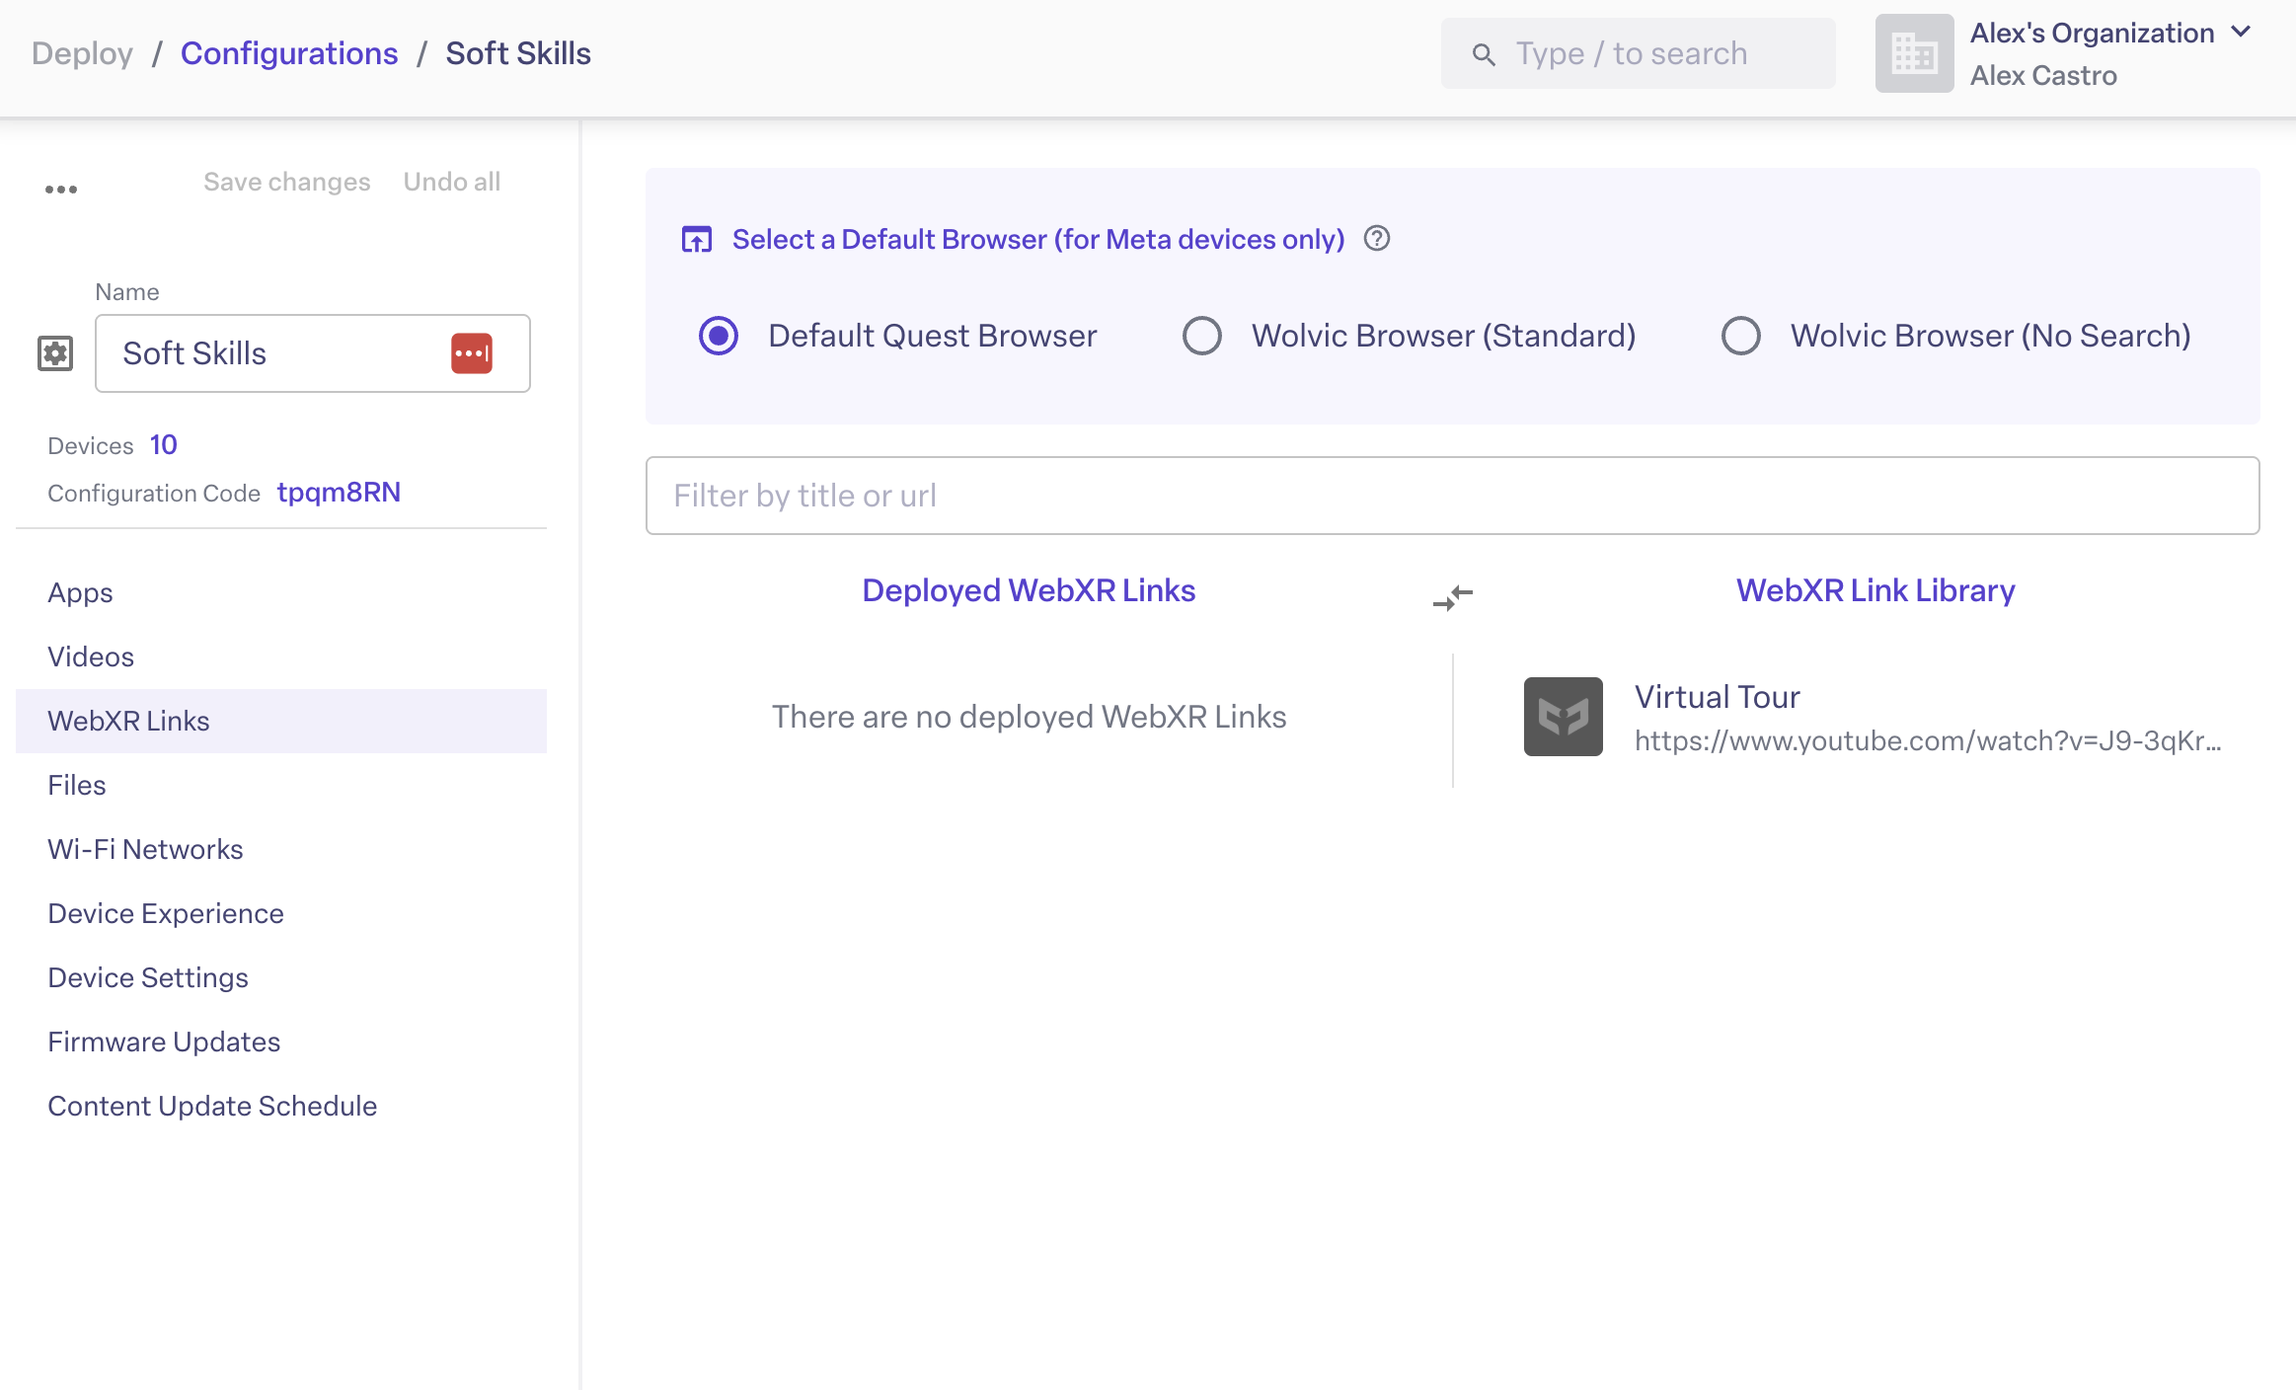Click Save changes button
2296x1390 pixels.
pos(287,182)
